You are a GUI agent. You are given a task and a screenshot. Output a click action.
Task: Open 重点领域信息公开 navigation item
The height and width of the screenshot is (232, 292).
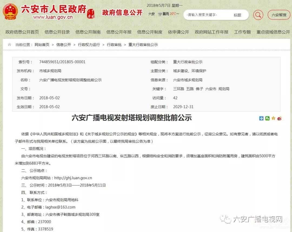pos(273,32)
